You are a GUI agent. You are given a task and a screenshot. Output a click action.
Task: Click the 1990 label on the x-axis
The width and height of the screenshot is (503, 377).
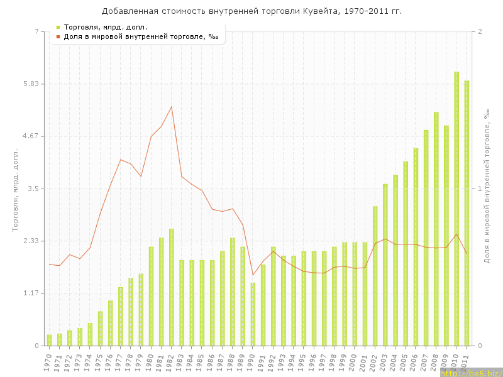(251, 362)
